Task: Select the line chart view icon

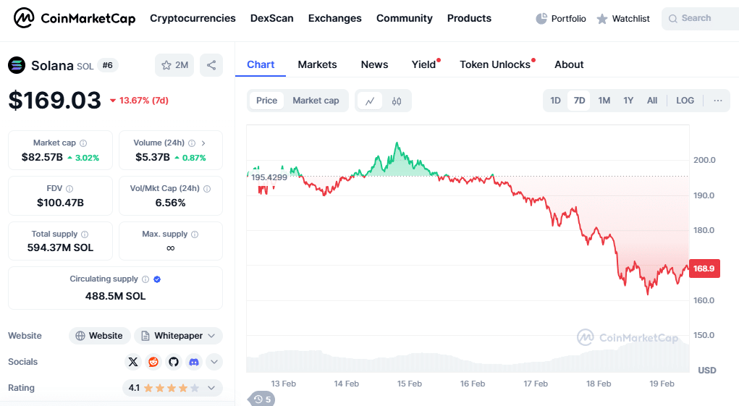Action: tap(370, 101)
